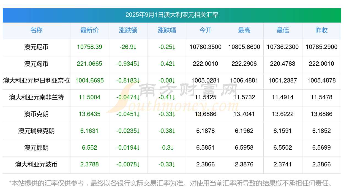
Task: Click the 最高 column header
Action: [x=244, y=30]
